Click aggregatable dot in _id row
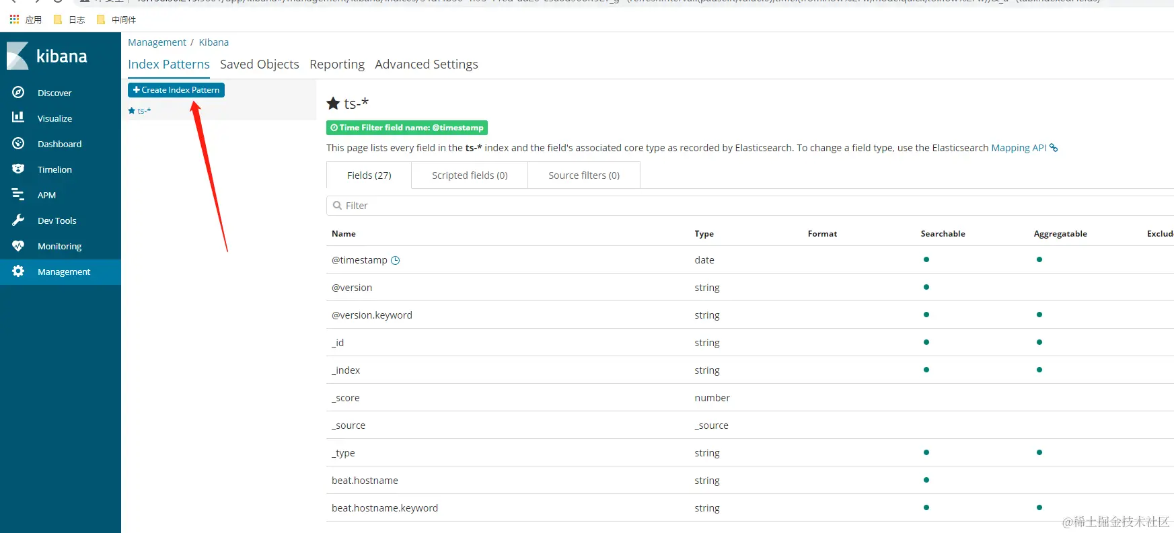 pos(1039,342)
